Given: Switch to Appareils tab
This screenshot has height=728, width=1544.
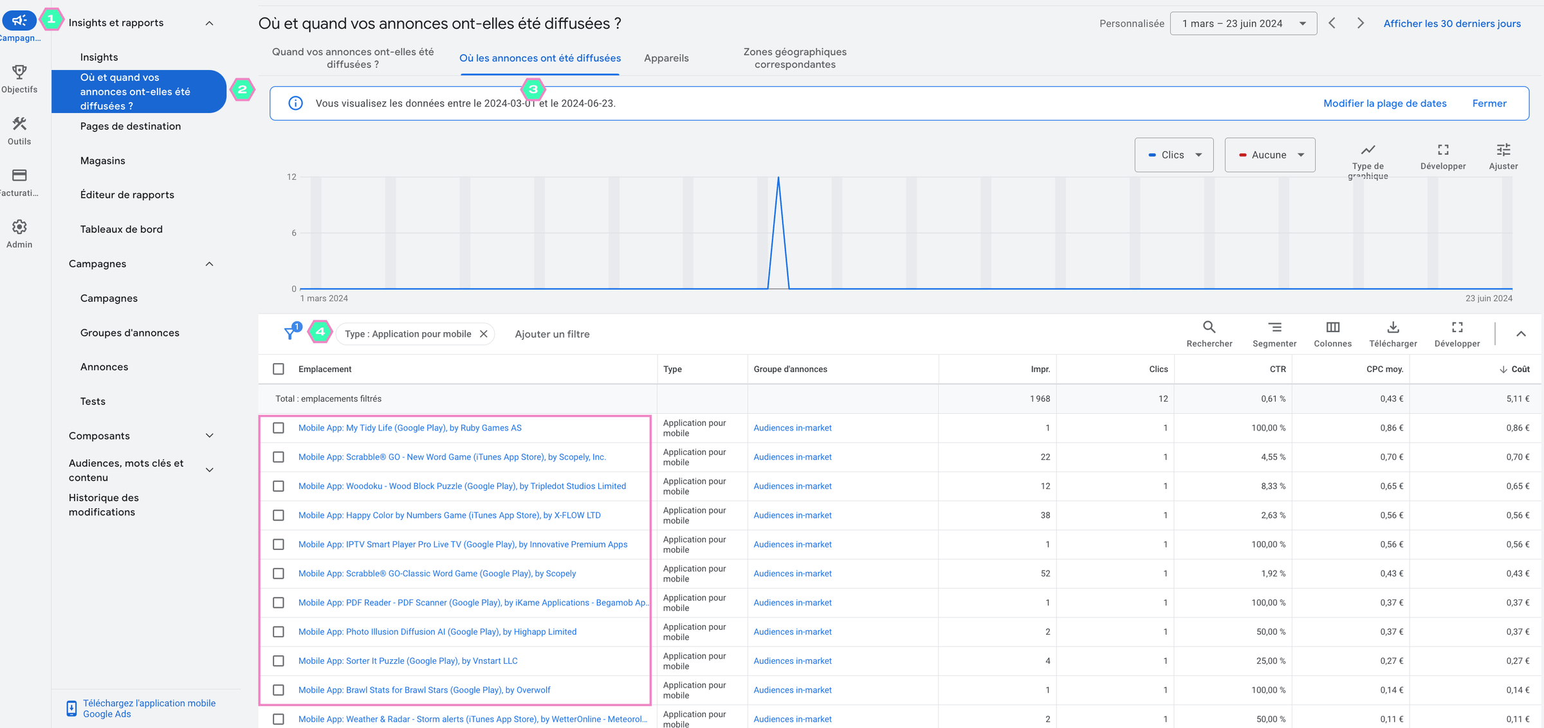Looking at the screenshot, I should pos(666,58).
